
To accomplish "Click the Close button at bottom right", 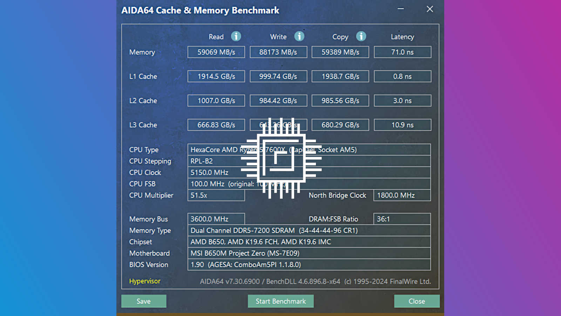I will [x=417, y=301].
